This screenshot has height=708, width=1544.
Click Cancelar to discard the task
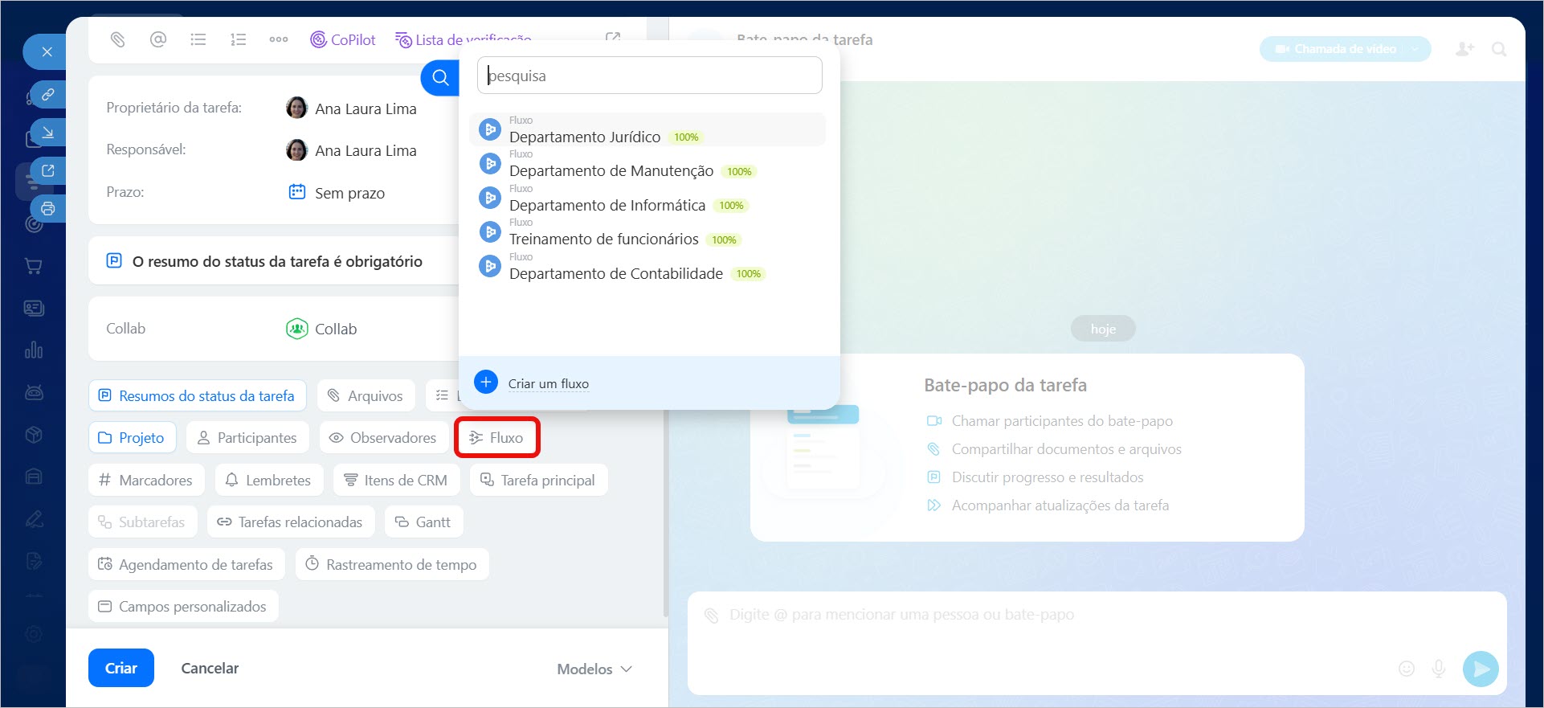pos(210,668)
